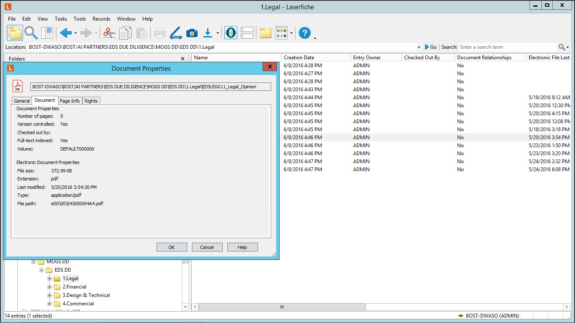Switch to the Page Info tab

click(69, 101)
